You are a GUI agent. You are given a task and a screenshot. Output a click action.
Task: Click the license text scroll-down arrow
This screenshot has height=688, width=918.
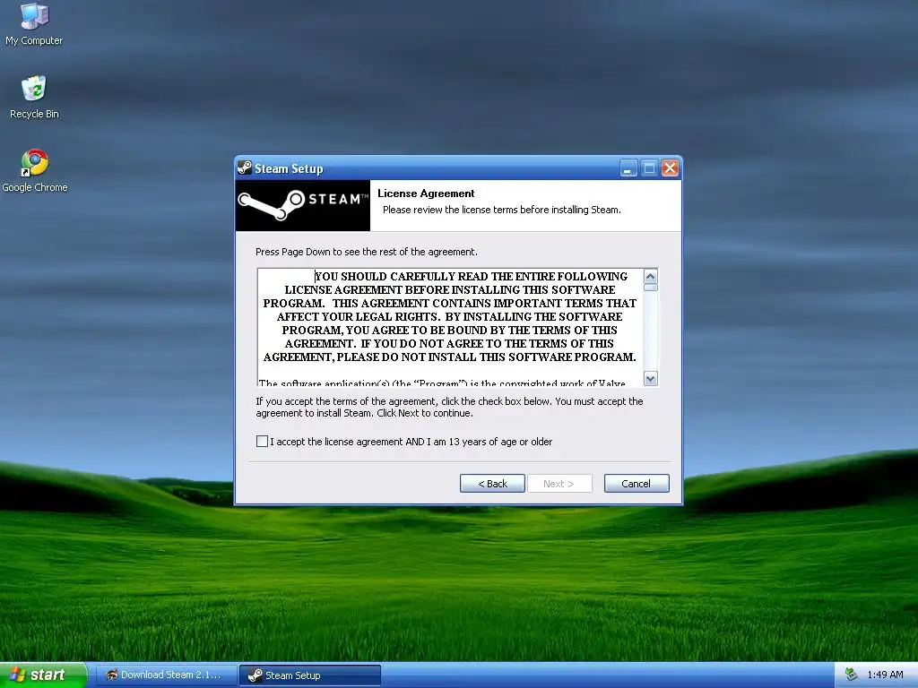click(x=651, y=379)
